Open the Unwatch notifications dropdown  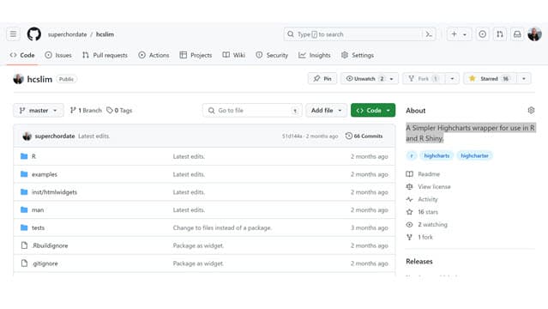coord(369,79)
